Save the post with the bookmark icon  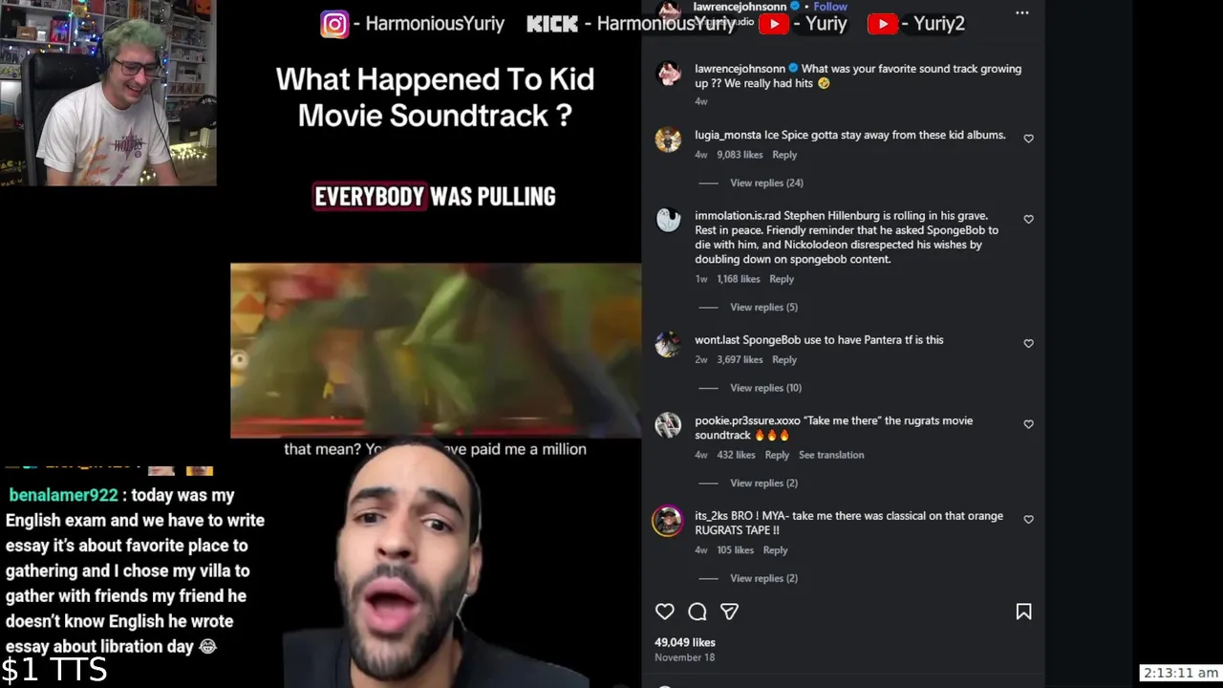[x=1023, y=612]
